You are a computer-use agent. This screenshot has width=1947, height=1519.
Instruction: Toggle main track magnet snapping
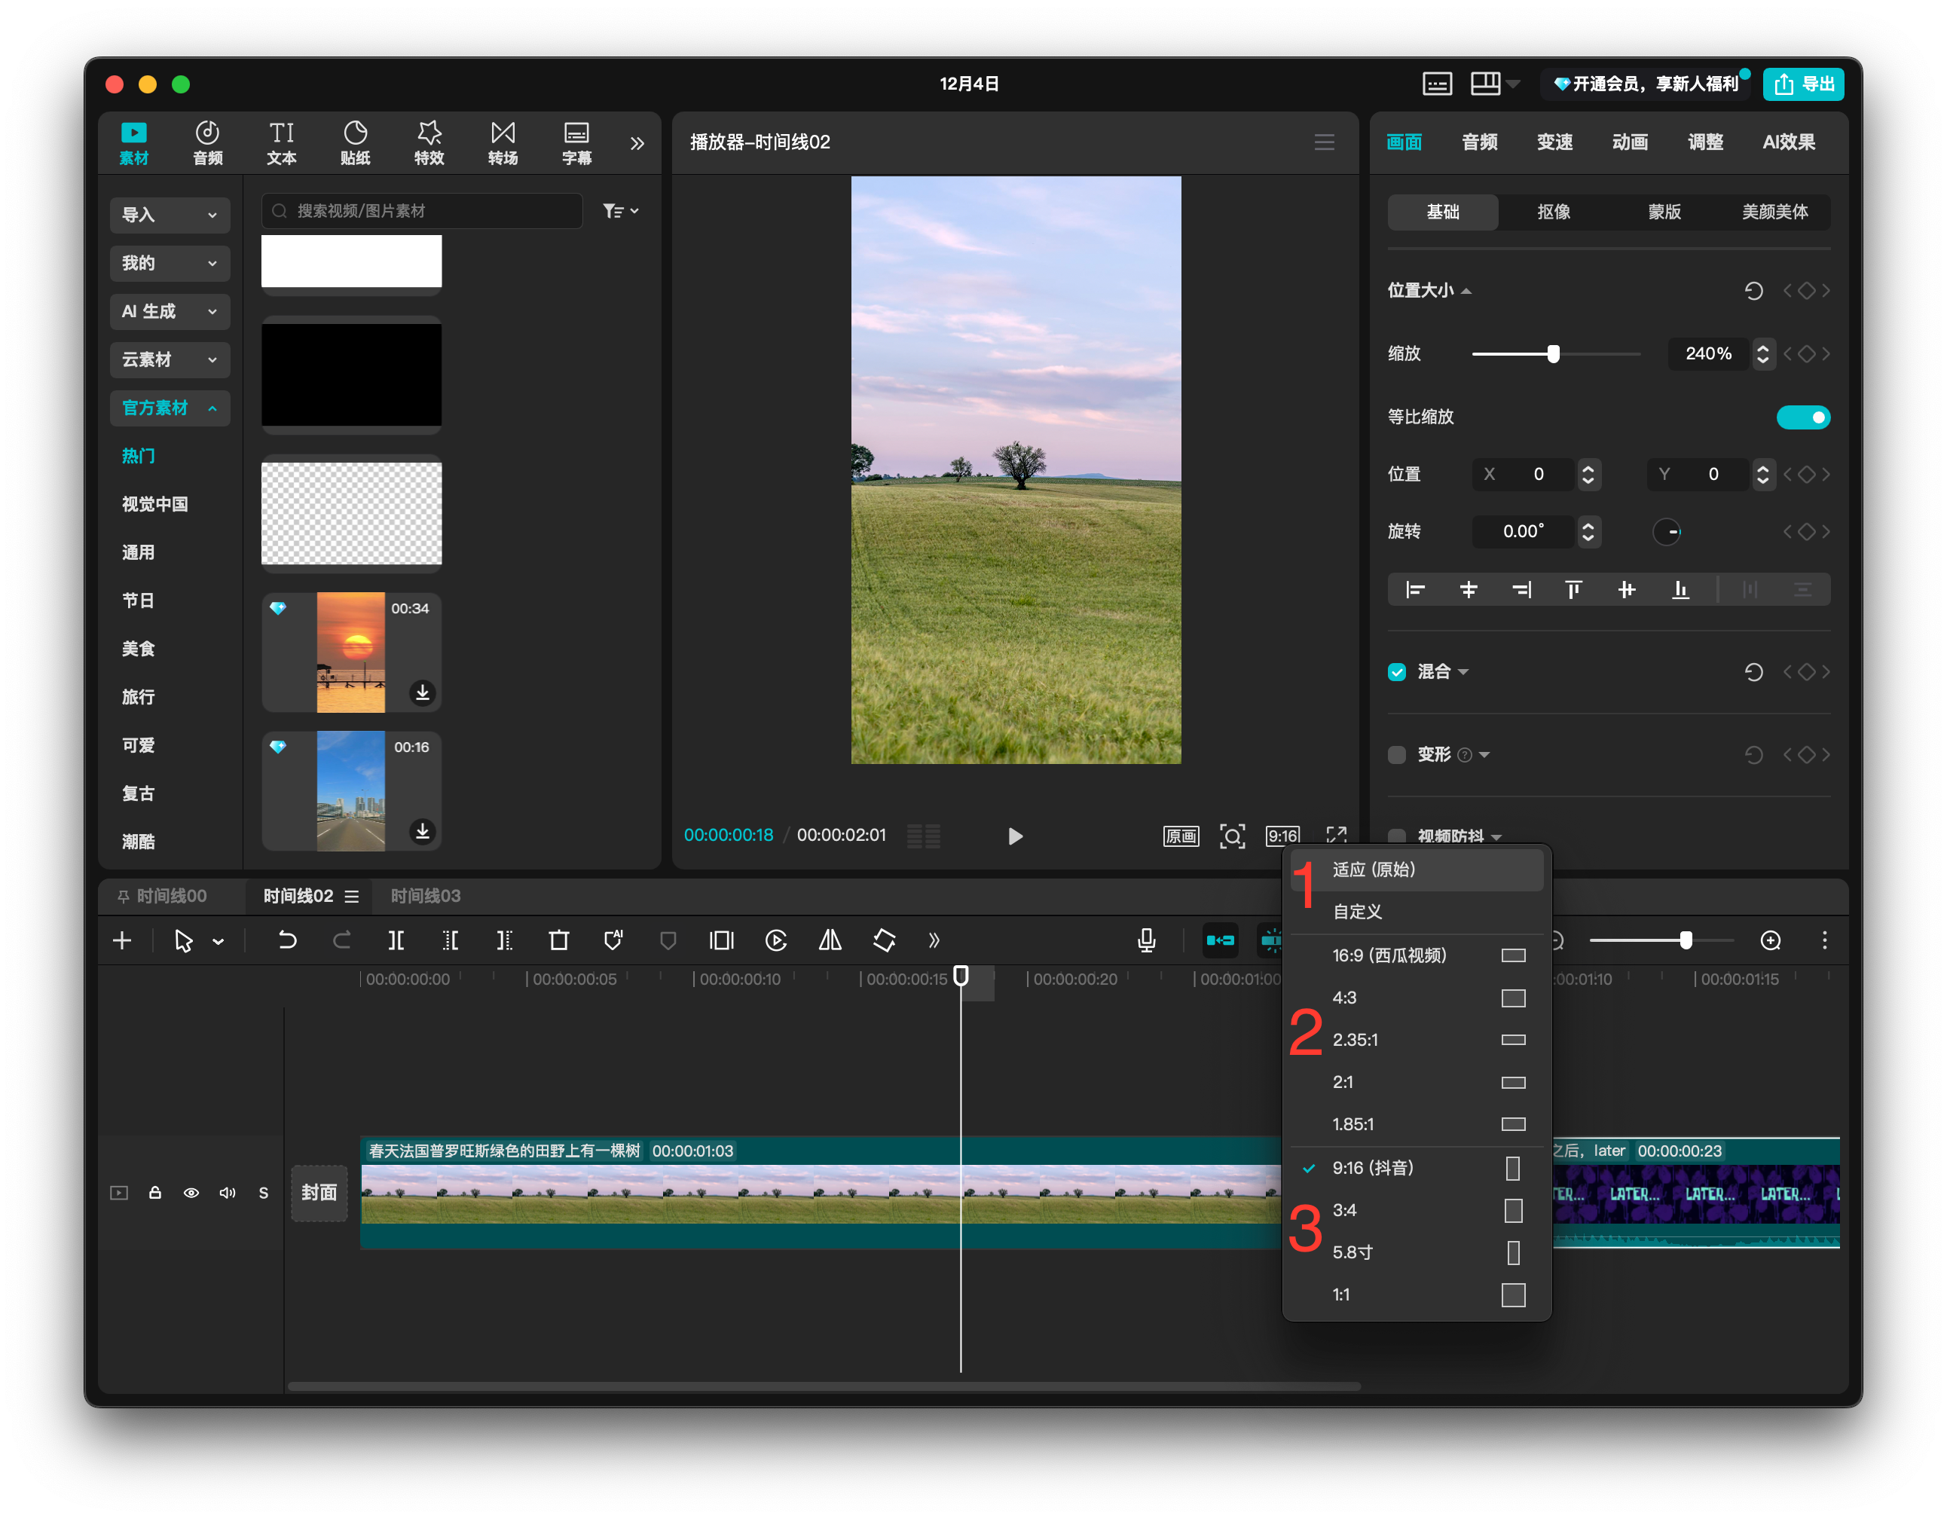[x=1220, y=940]
